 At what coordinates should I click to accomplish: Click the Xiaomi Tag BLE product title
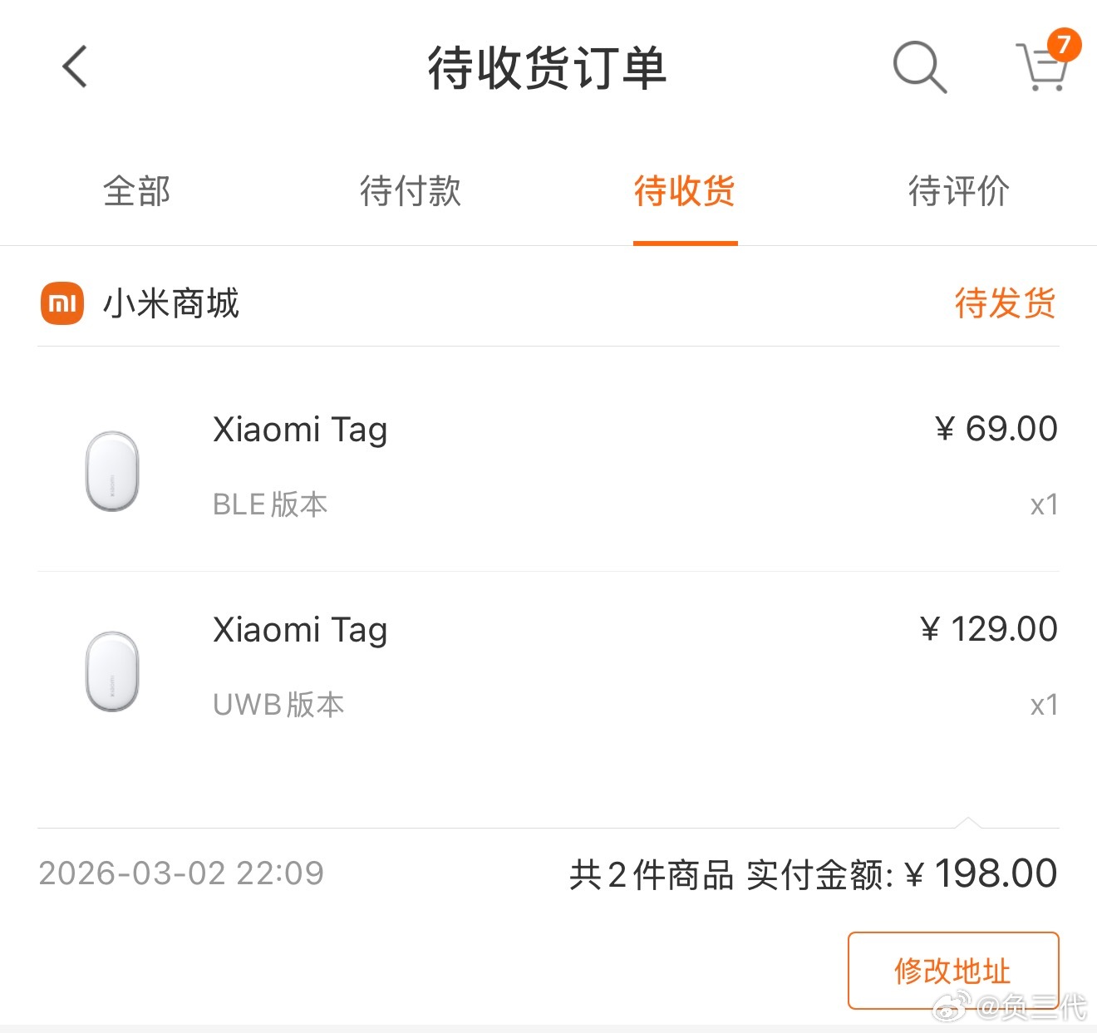[300, 429]
